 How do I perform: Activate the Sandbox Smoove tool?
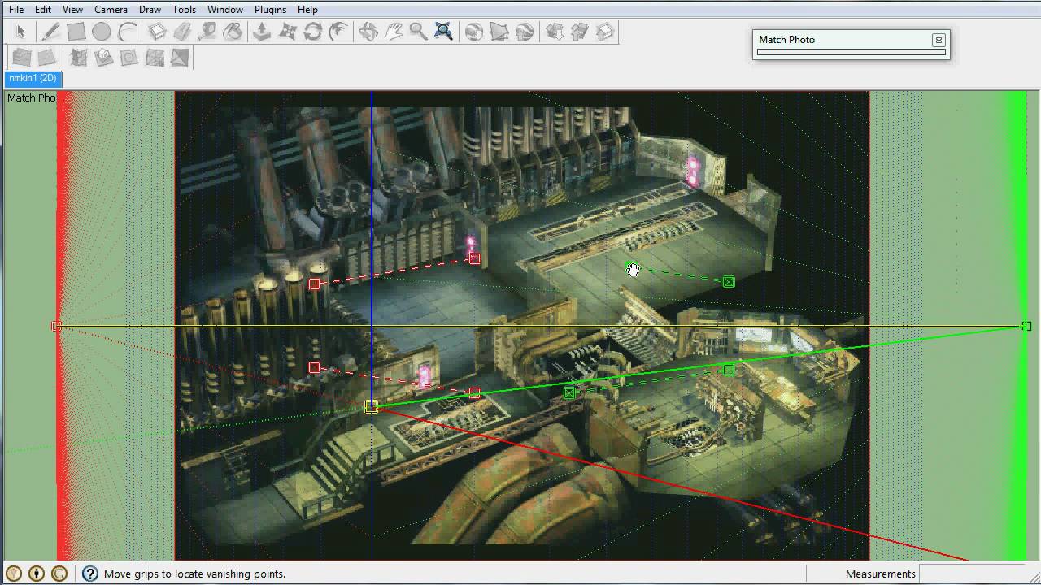pos(78,58)
